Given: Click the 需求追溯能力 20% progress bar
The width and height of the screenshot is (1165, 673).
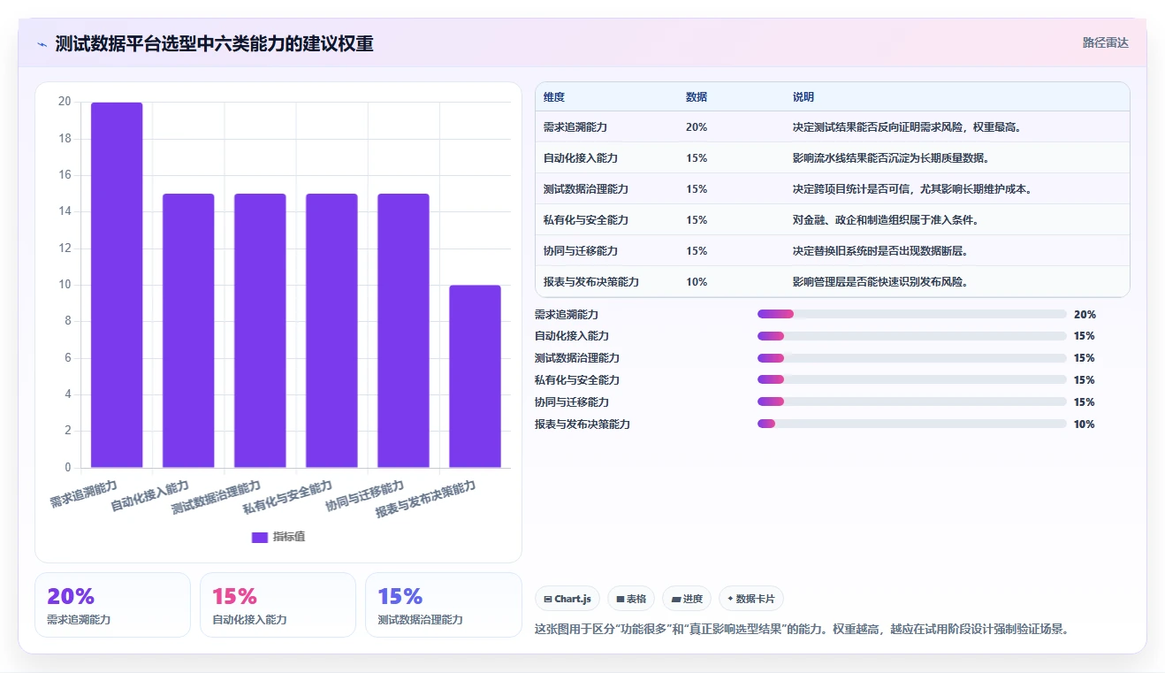Looking at the screenshot, I should pyautogui.click(x=912, y=314).
